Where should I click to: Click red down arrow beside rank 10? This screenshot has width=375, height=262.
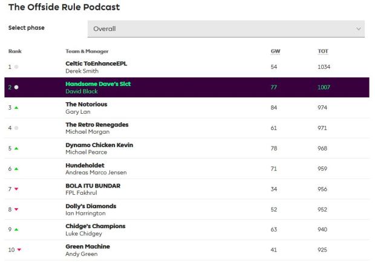pyautogui.click(x=19, y=250)
